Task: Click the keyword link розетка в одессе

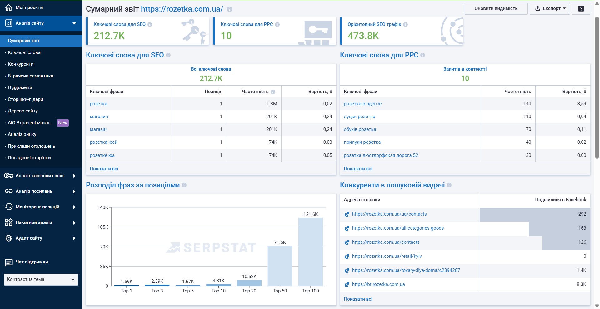Action: pyautogui.click(x=362, y=104)
